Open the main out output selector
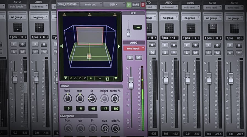Viewport: 247px width, 137px height. coord(91,4)
